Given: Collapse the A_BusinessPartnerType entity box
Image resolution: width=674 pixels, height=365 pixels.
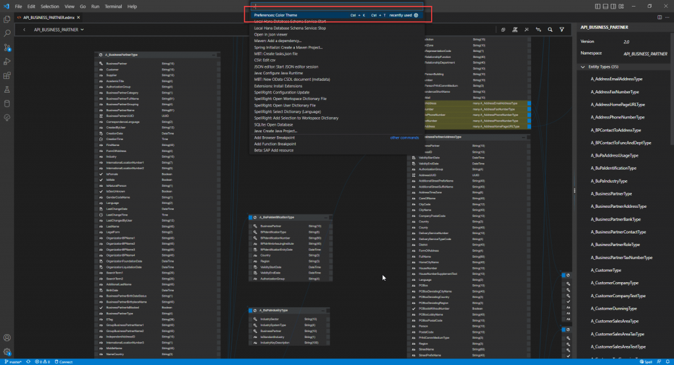Looking at the screenshot, I should [214, 55].
